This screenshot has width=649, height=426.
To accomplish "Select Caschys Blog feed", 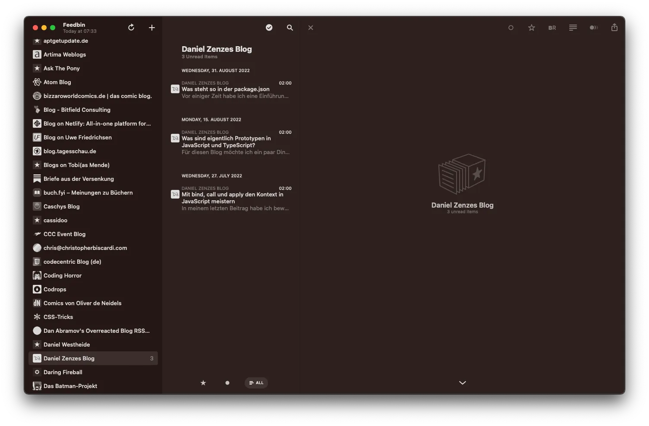I will pyautogui.click(x=93, y=206).
